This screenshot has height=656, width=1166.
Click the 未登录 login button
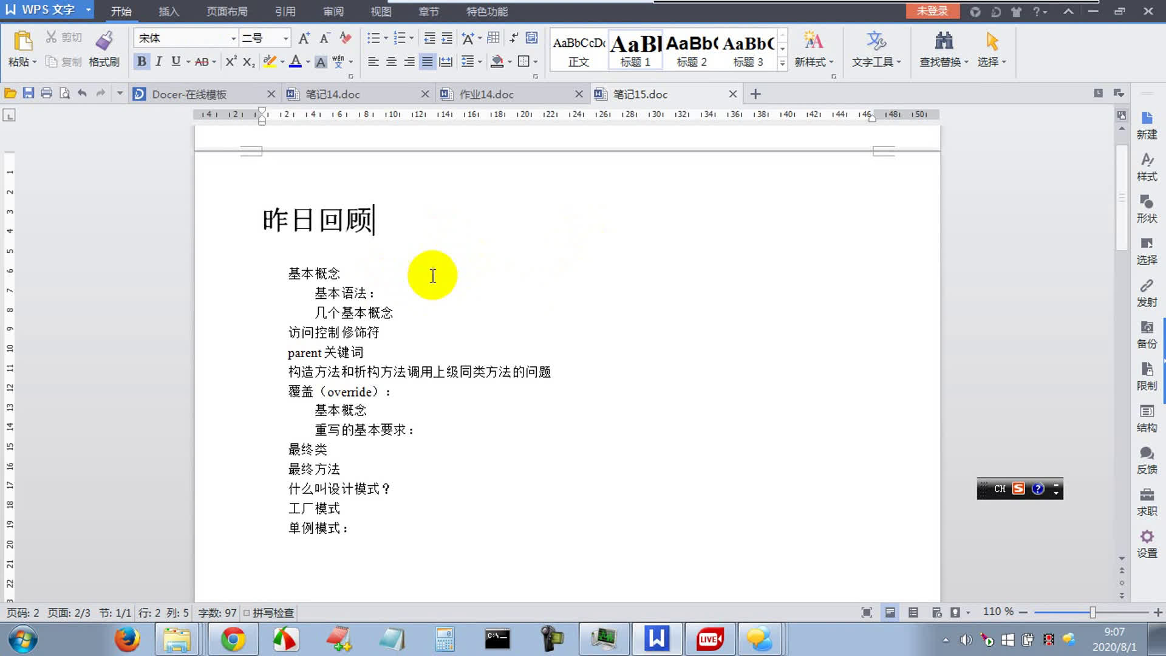tap(932, 11)
